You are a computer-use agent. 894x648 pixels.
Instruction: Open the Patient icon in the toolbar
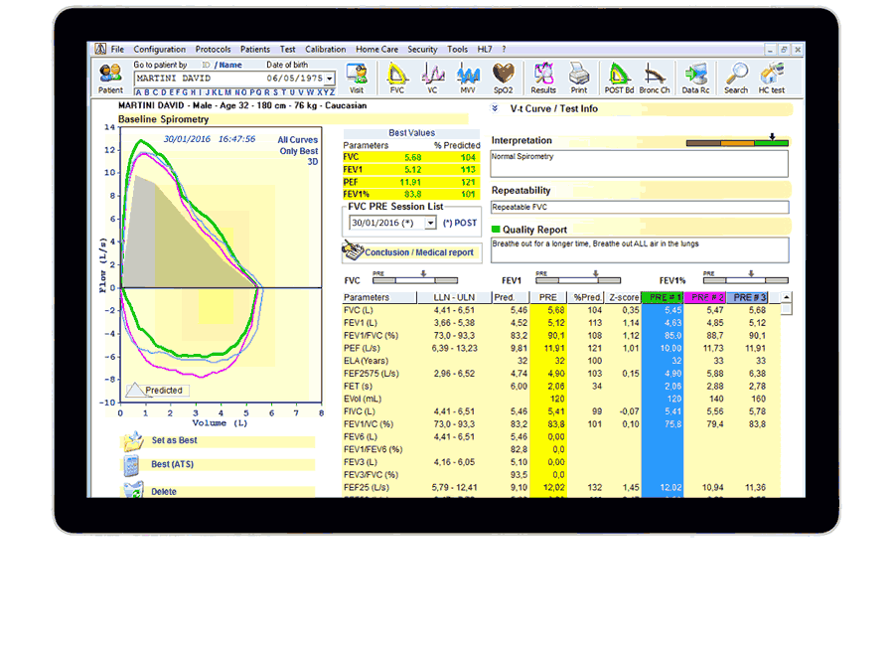point(110,77)
